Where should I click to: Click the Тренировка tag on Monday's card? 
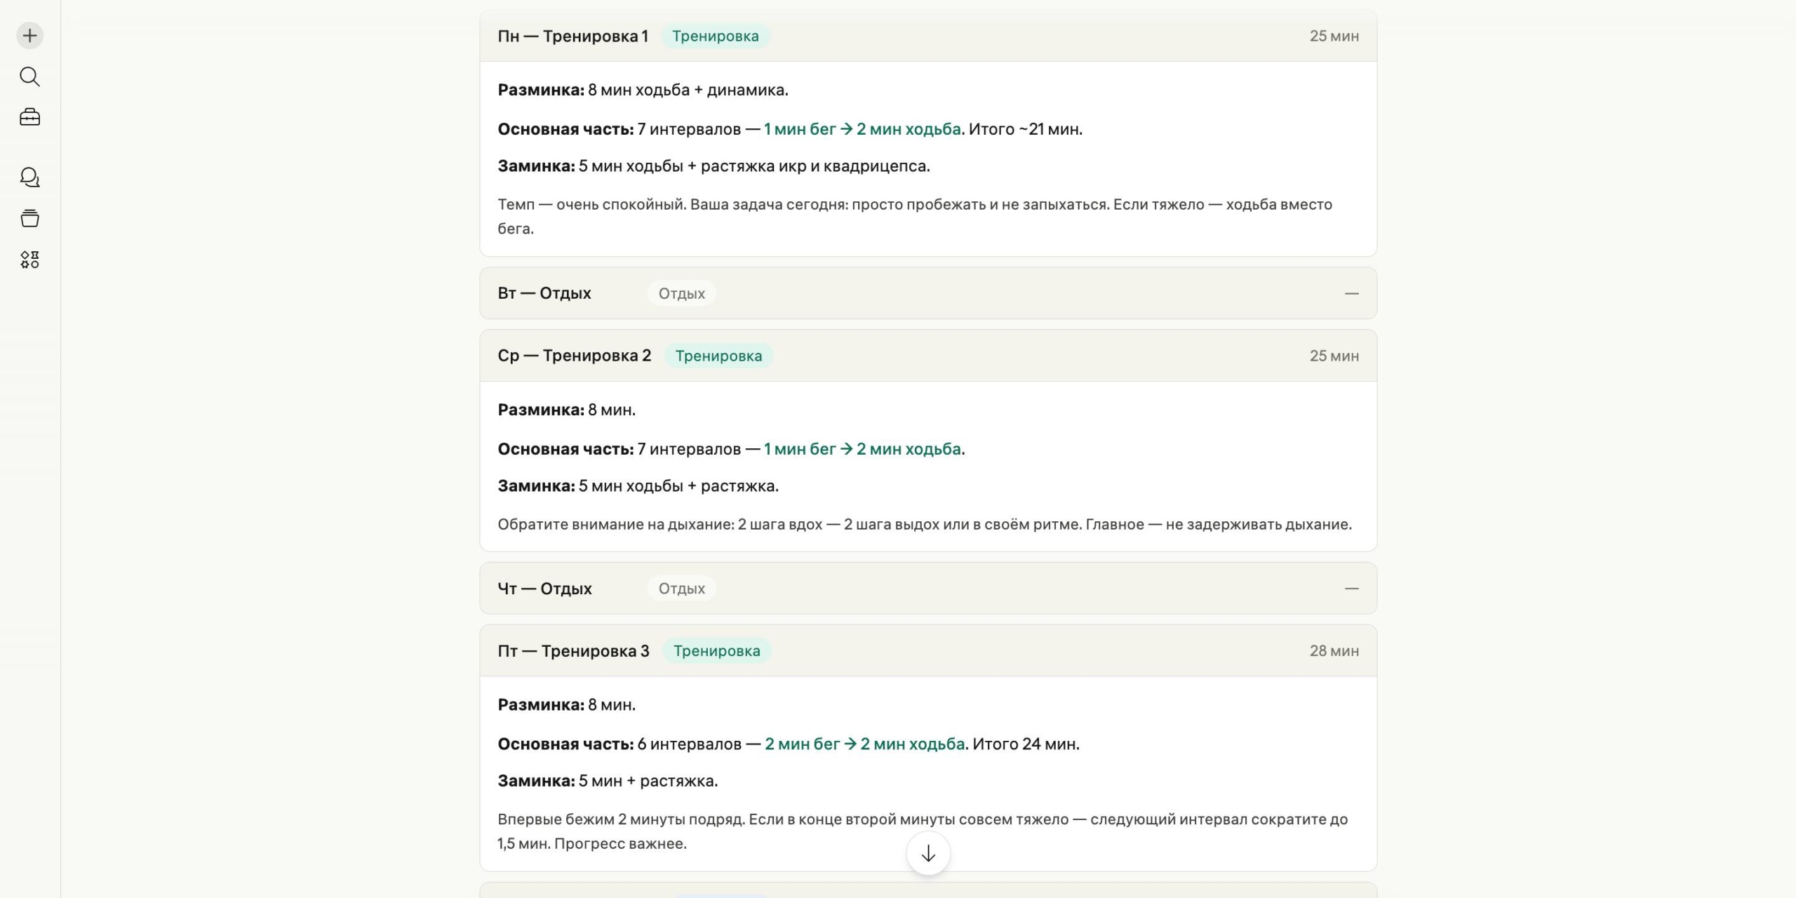[715, 36]
